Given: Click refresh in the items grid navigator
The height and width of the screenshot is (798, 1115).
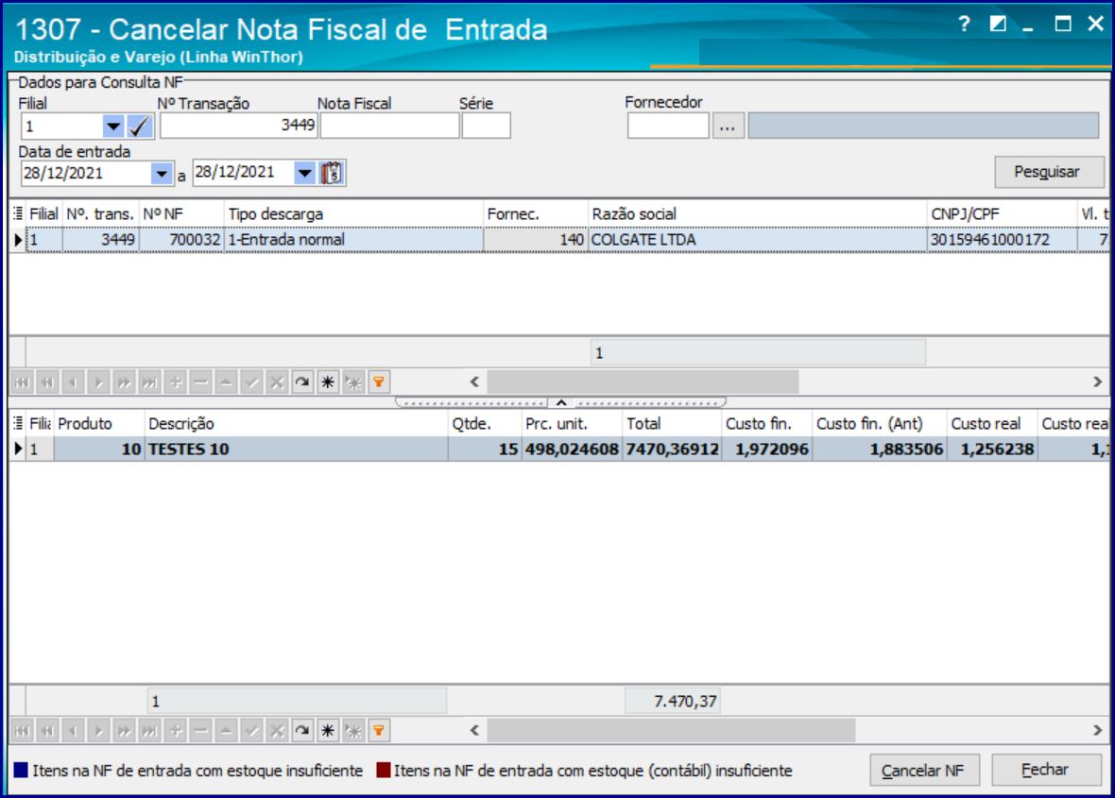Looking at the screenshot, I should tap(302, 731).
